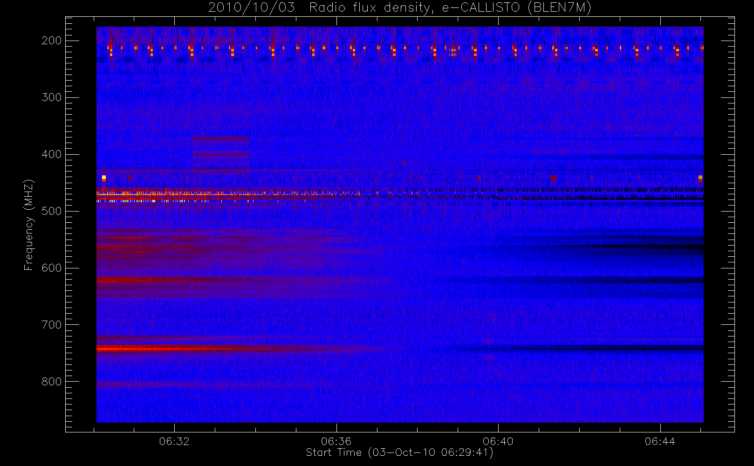Click the 06:32 time tick label
754x466 pixels.
pyautogui.click(x=174, y=441)
